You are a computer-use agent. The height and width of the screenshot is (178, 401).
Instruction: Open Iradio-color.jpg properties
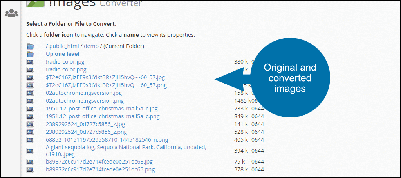click(x=65, y=62)
